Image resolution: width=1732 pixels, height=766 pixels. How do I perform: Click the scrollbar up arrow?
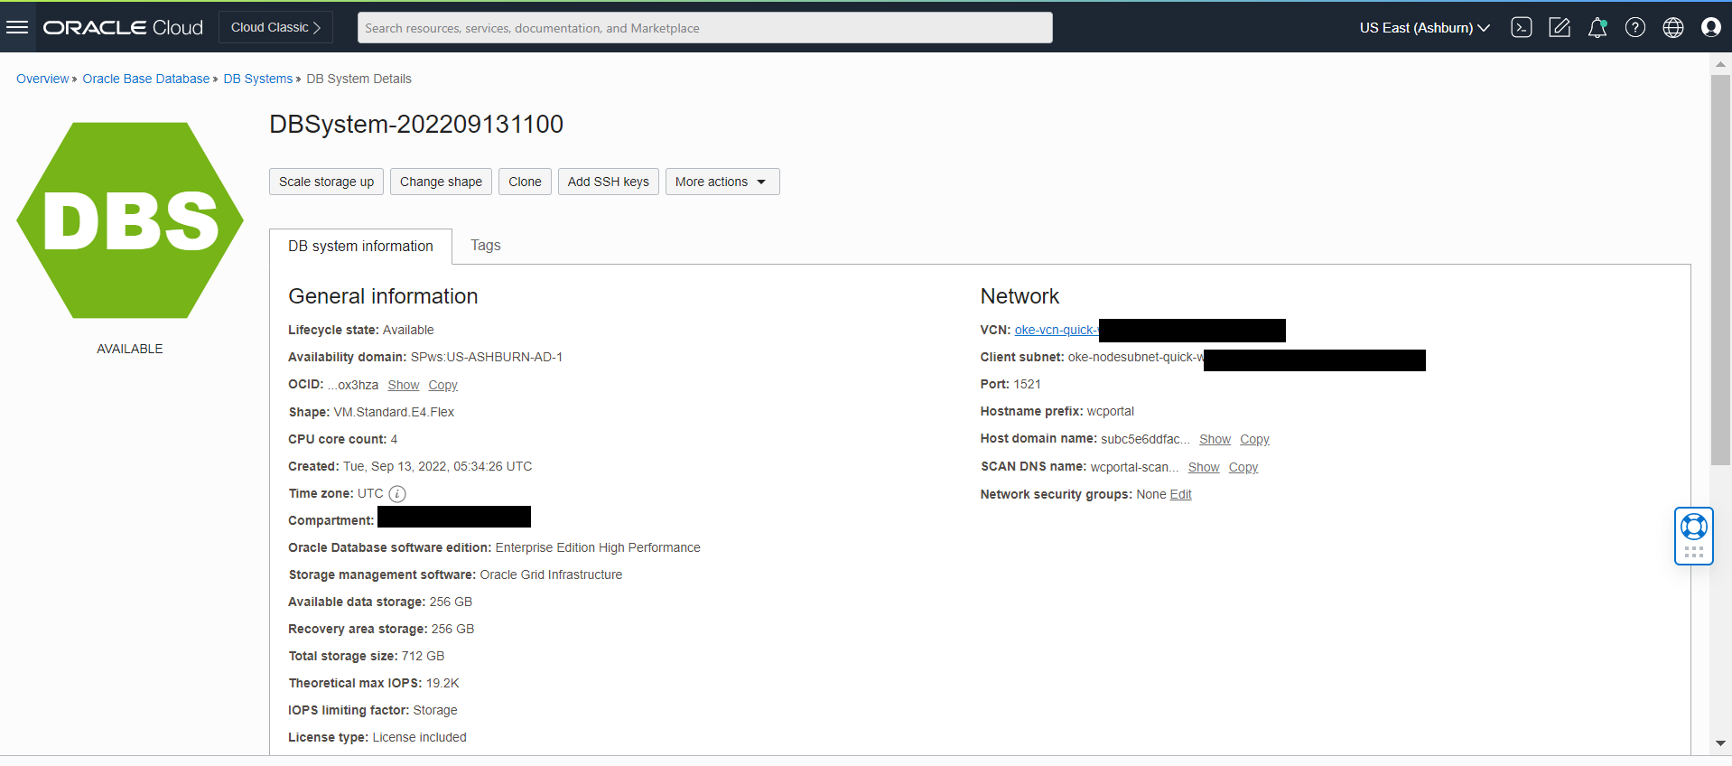click(x=1720, y=64)
